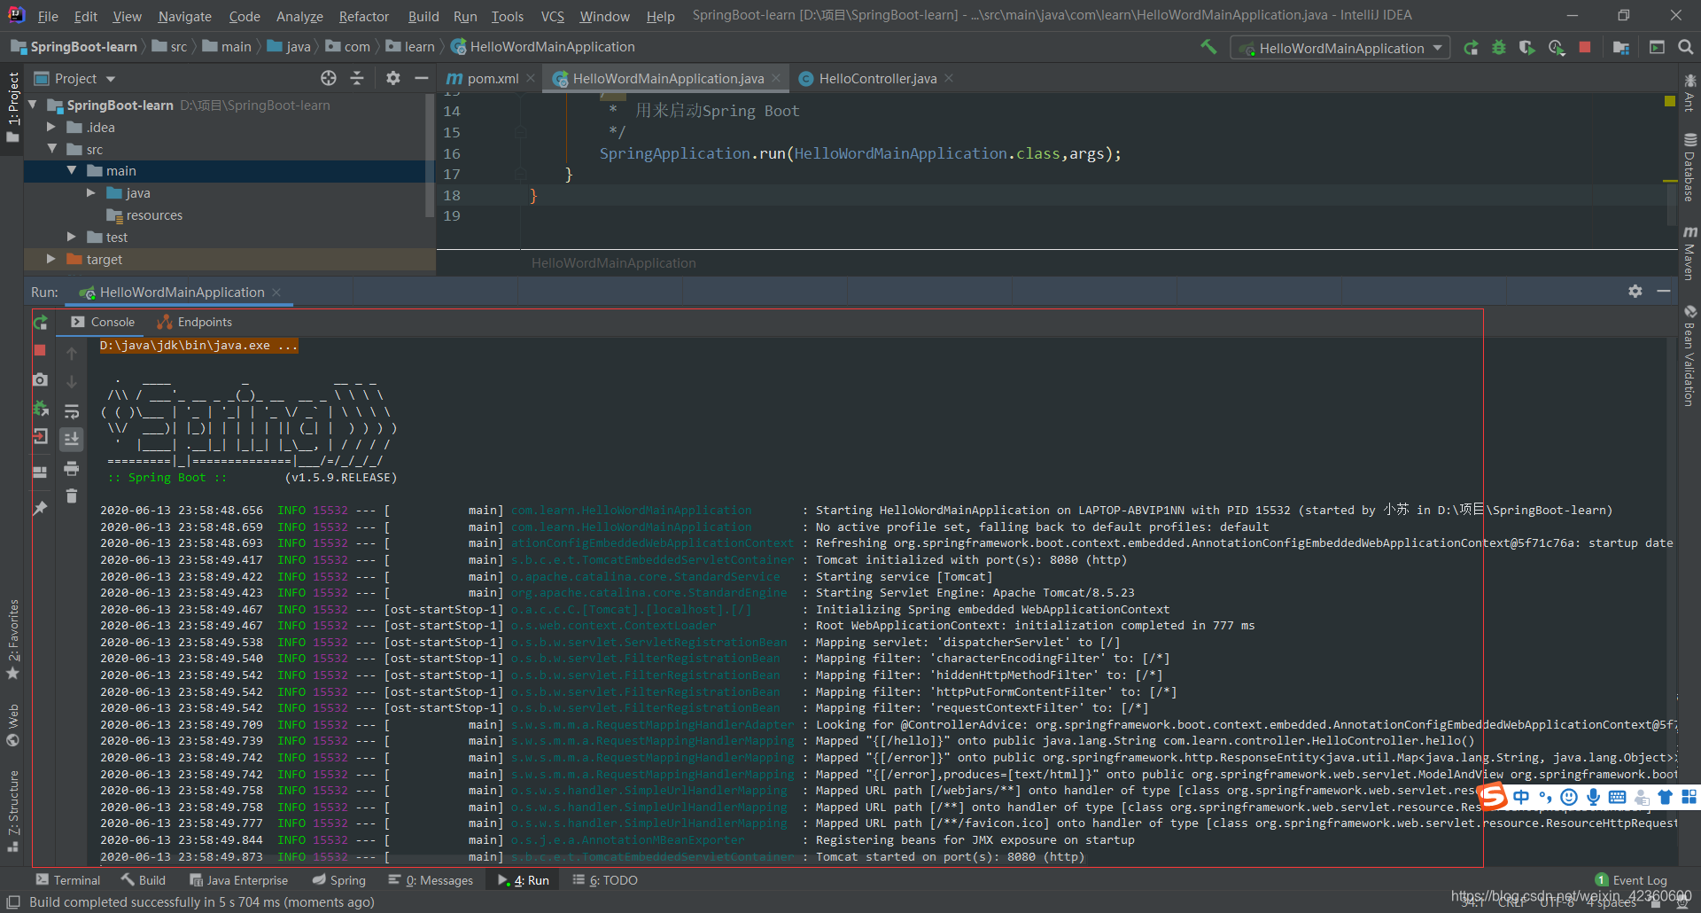Click the Down the Stack Trace arrow
Viewport: 1701px width, 913px height.
point(72,382)
